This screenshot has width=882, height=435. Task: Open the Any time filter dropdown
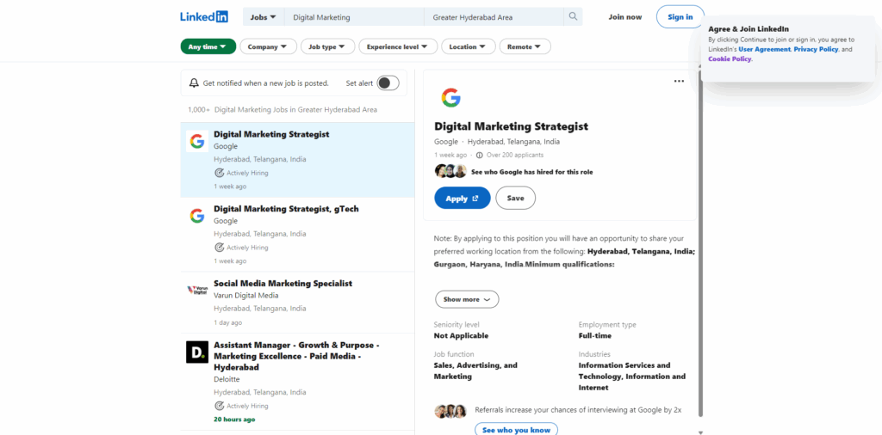coord(208,46)
